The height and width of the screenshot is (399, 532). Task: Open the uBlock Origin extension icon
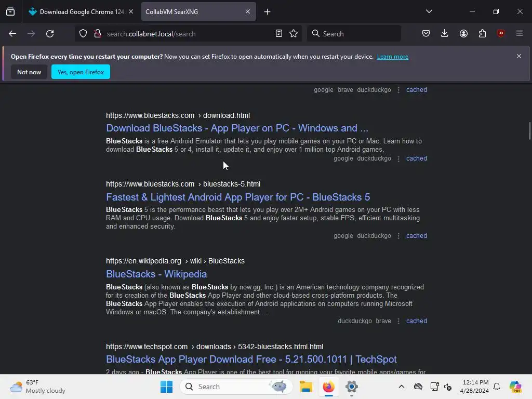[501, 34]
